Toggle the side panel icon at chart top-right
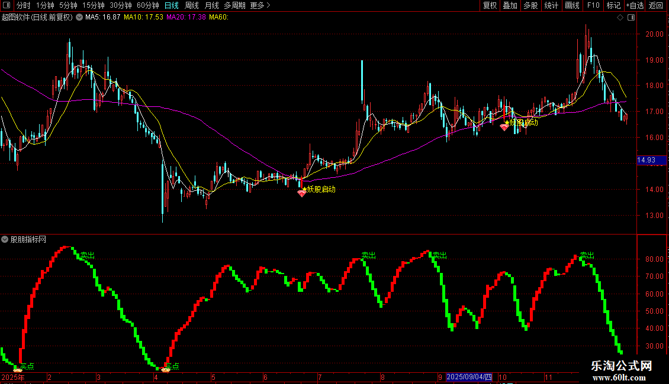Image resolution: width=669 pixels, height=384 pixels. pos(631,18)
